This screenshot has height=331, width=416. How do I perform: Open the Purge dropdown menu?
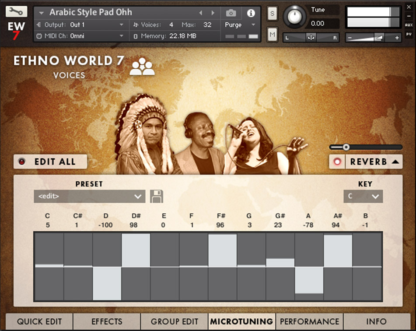[240, 25]
